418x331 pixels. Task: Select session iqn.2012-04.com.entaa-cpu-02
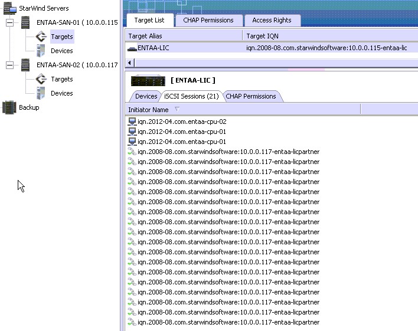click(182, 122)
